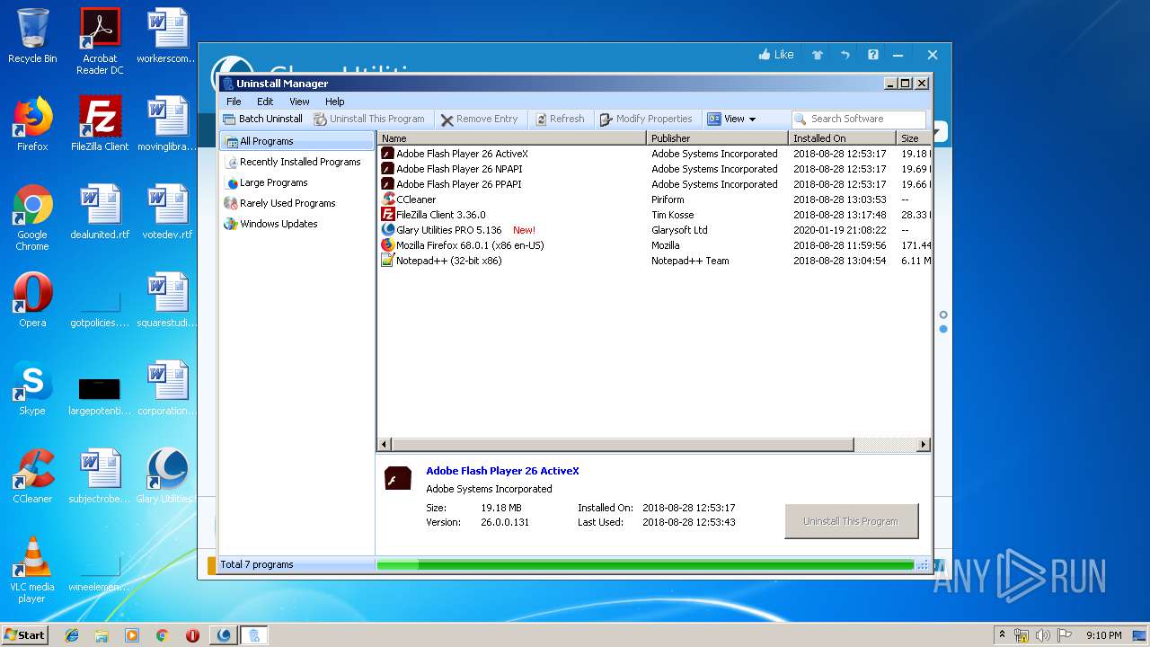The image size is (1150, 647).
Task: Click Uninstall This Program in toolbar
Action: point(369,119)
